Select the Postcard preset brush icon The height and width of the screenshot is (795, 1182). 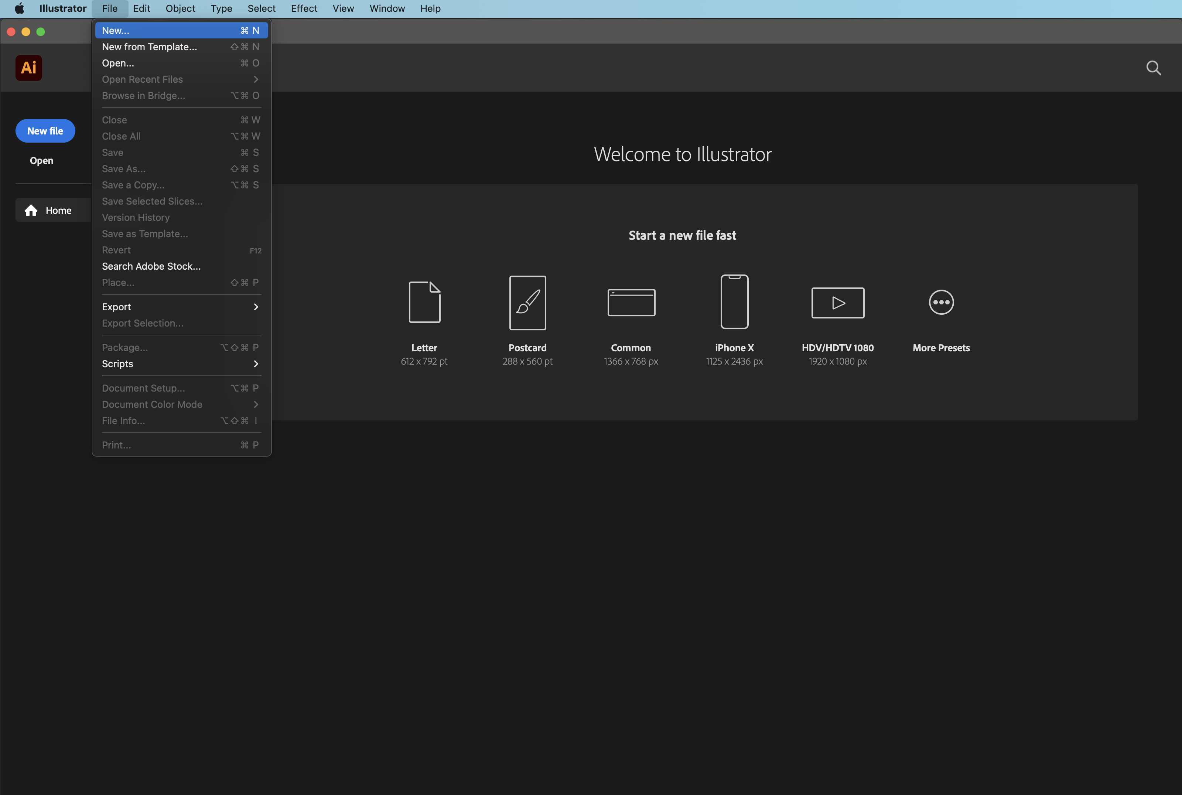[x=527, y=303]
